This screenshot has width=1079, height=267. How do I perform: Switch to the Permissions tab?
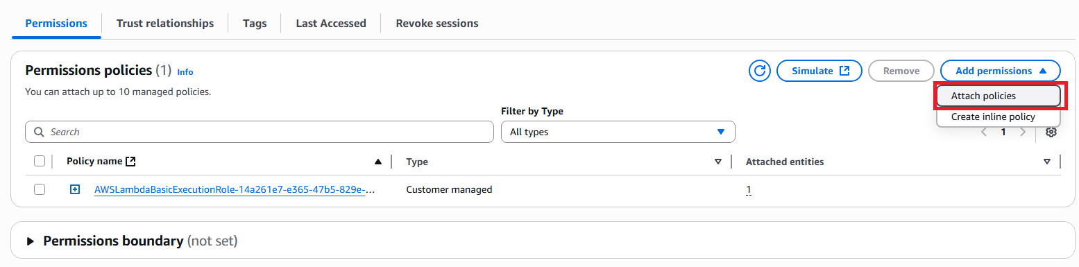(56, 23)
